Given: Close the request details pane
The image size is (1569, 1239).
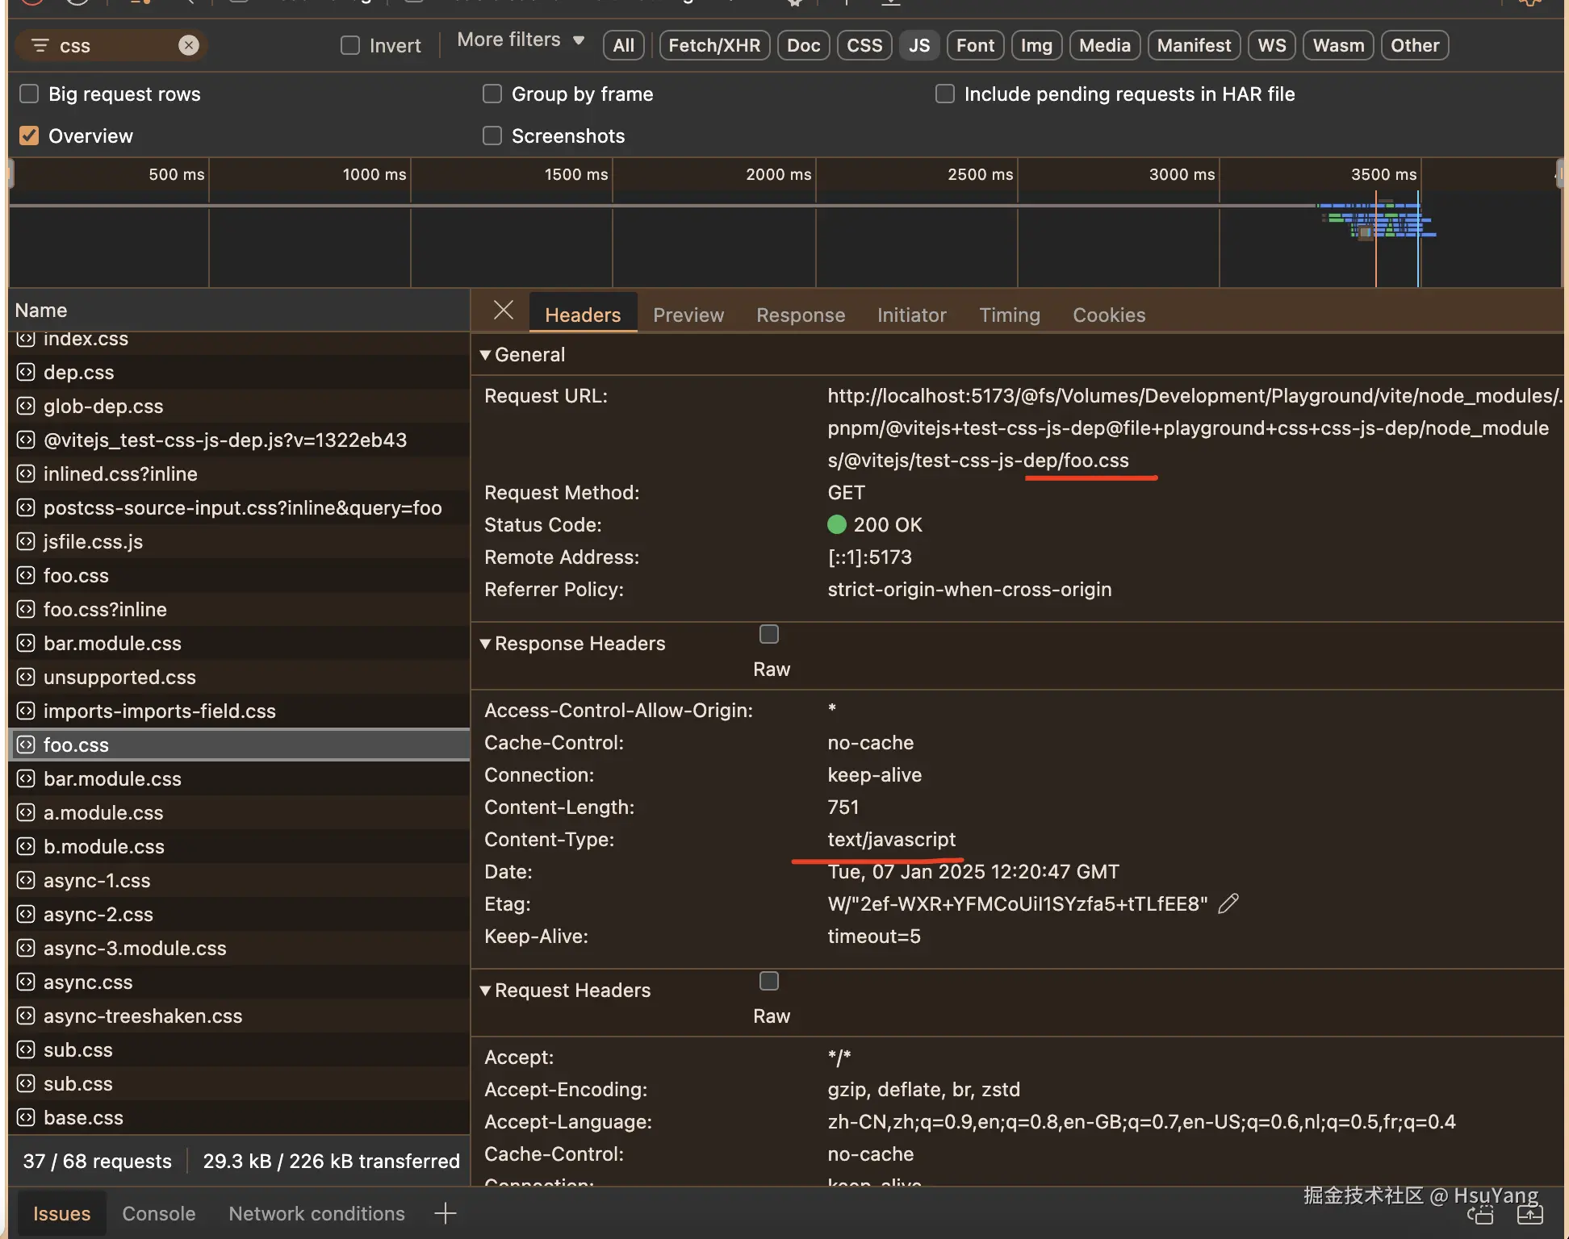Looking at the screenshot, I should point(503,311).
